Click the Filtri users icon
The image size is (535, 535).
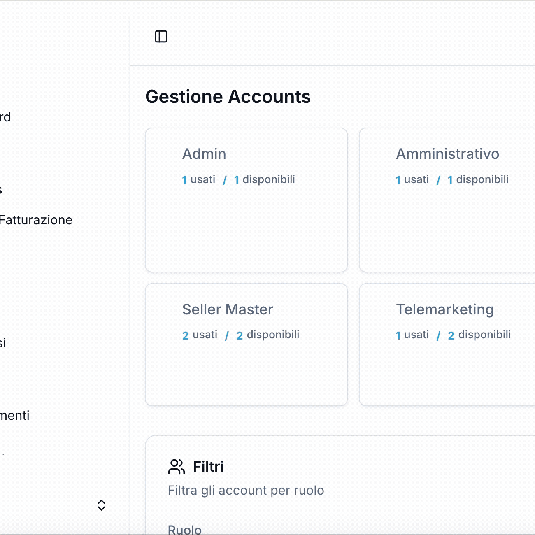click(177, 467)
